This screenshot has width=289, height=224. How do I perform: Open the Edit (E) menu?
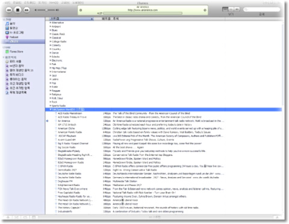pos(17,2)
